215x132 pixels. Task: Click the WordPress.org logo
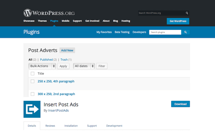click(x=49, y=13)
